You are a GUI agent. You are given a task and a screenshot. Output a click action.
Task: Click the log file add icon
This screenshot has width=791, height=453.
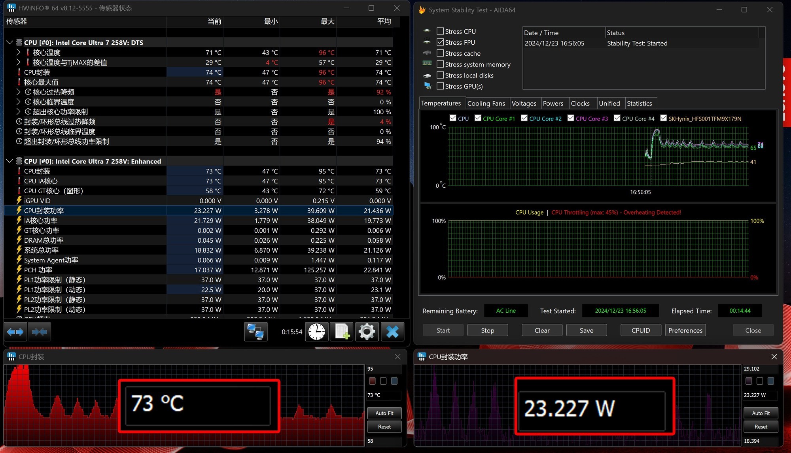point(342,332)
